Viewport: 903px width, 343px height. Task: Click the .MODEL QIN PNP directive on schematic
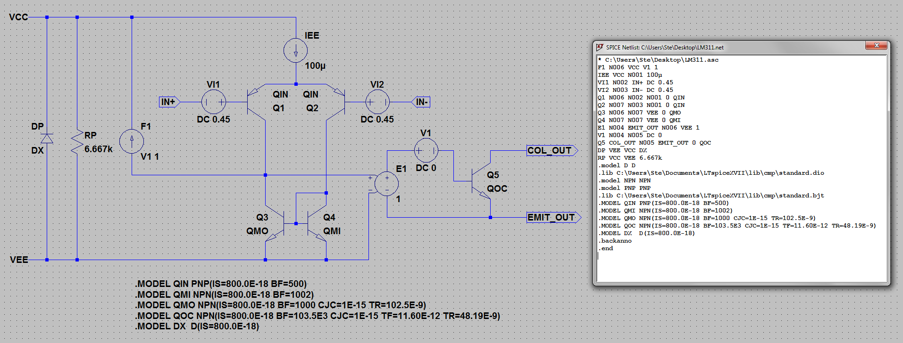point(221,284)
